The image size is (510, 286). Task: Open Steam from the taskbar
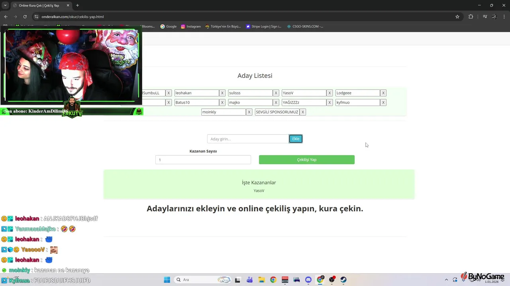pos(343,280)
